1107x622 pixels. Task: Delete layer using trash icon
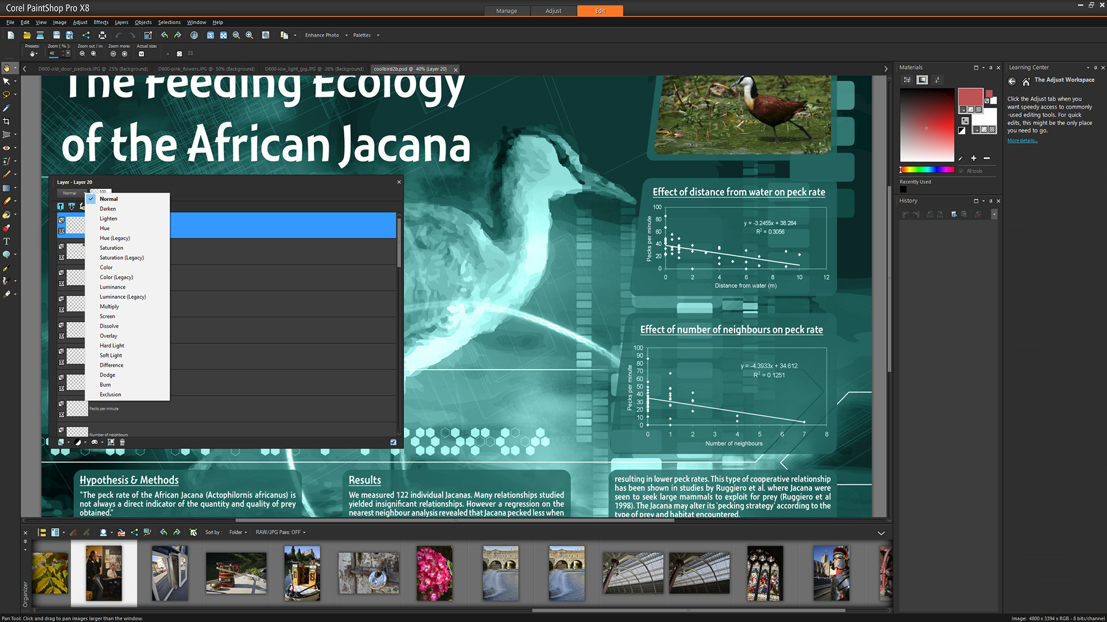pos(122,442)
